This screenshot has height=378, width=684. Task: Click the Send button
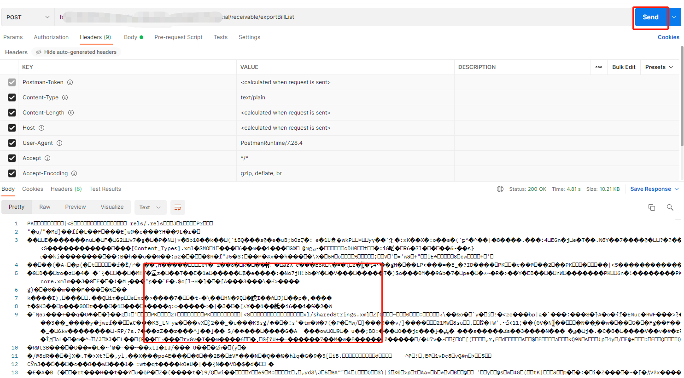pyautogui.click(x=650, y=17)
